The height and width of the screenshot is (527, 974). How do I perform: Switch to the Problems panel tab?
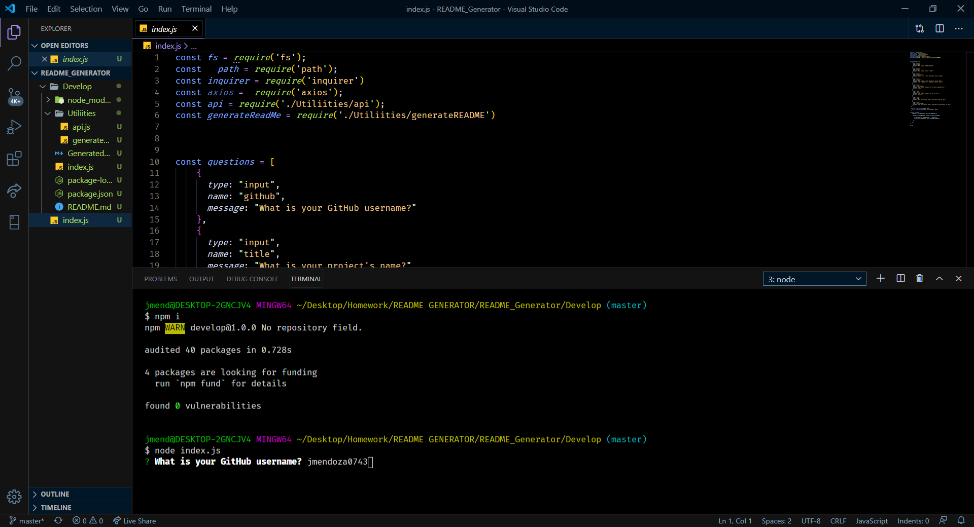click(160, 279)
